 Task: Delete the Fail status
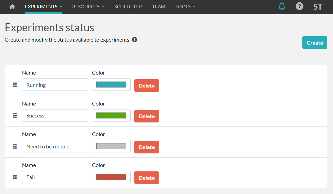pos(147,178)
